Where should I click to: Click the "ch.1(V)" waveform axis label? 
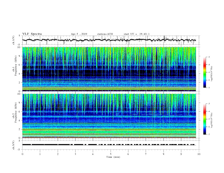[x=14, y=40]
